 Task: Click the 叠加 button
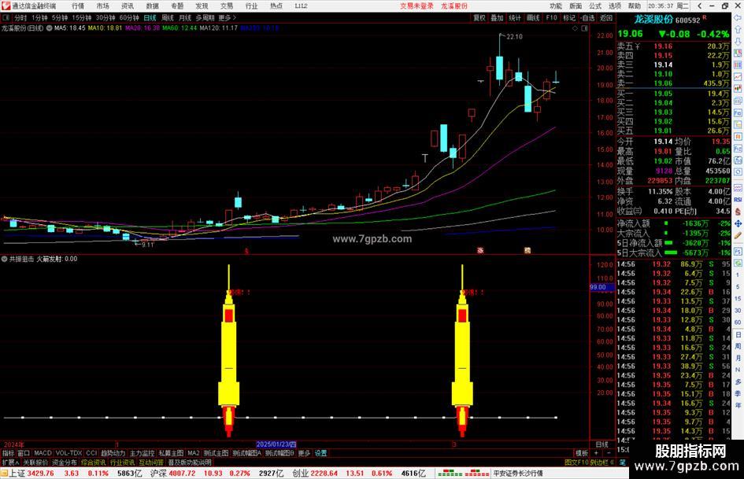(x=497, y=17)
